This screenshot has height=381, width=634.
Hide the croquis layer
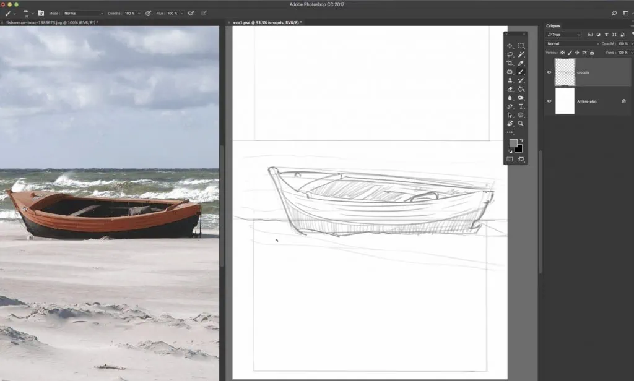point(549,72)
